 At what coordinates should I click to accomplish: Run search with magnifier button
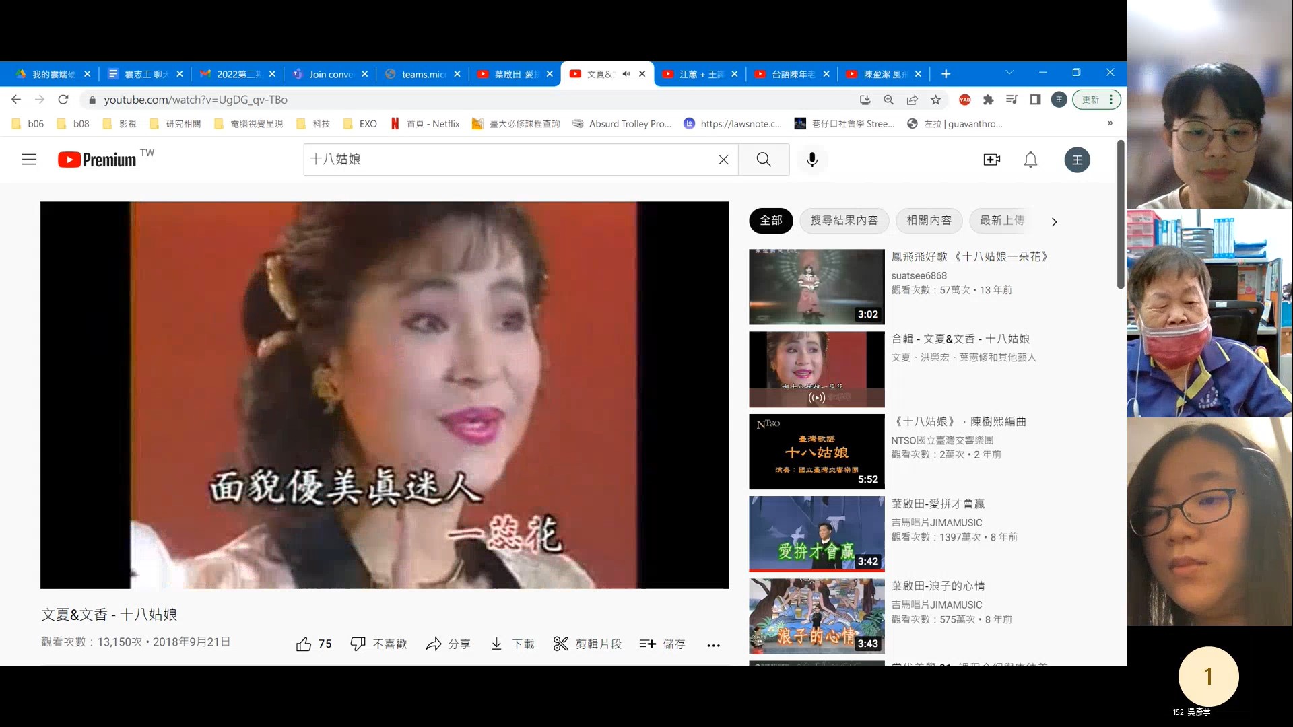coord(764,160)
